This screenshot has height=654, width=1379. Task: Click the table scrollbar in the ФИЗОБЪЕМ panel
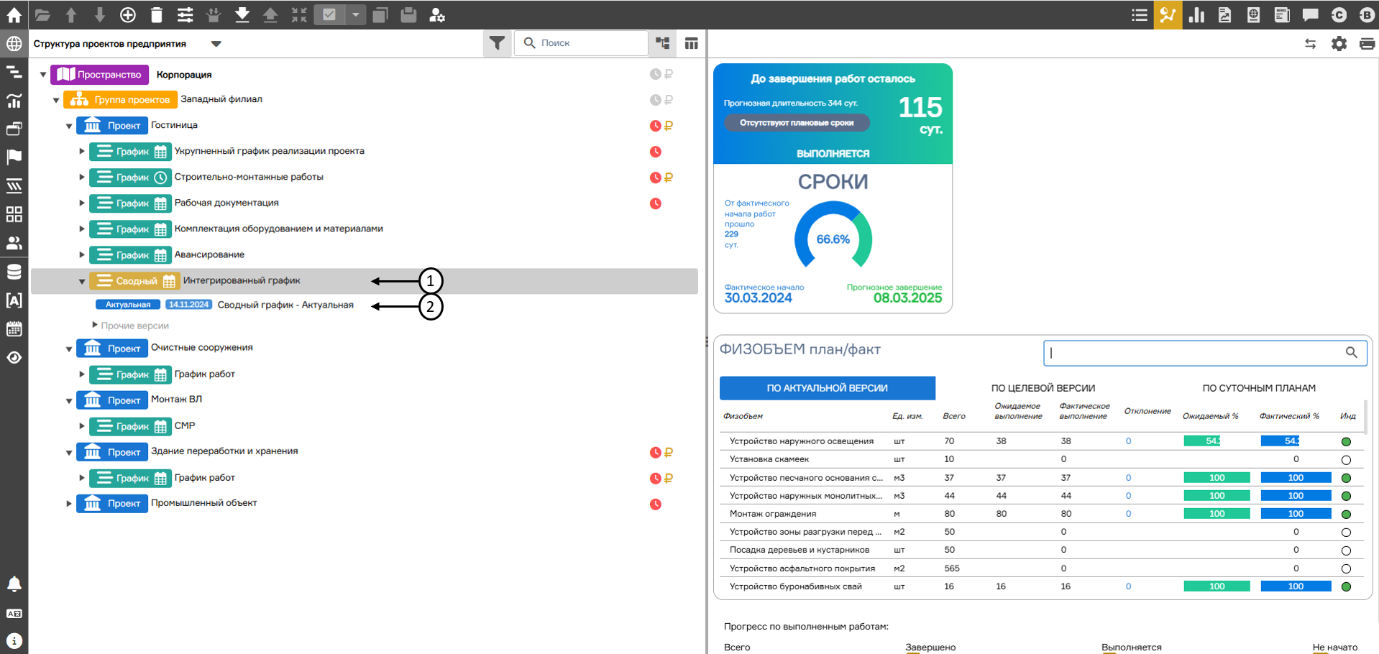pyautogui.click(x=1365, y=417)
